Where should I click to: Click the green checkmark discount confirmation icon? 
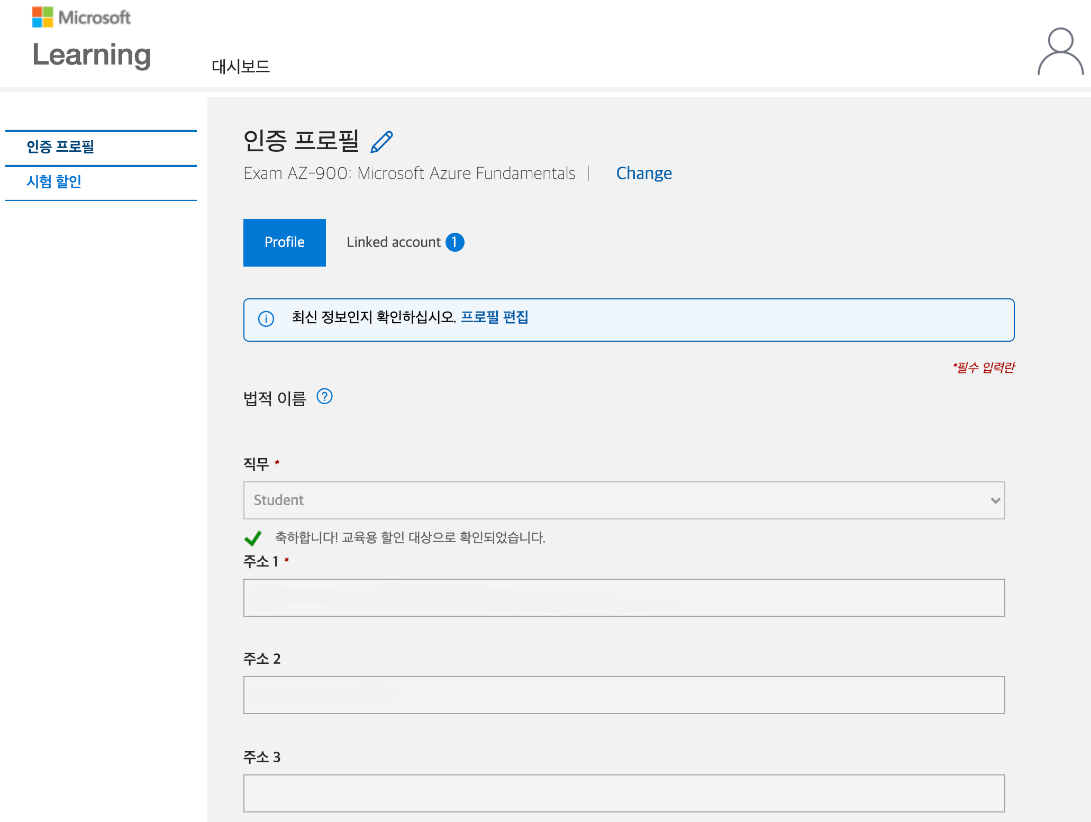pos(253,538)
